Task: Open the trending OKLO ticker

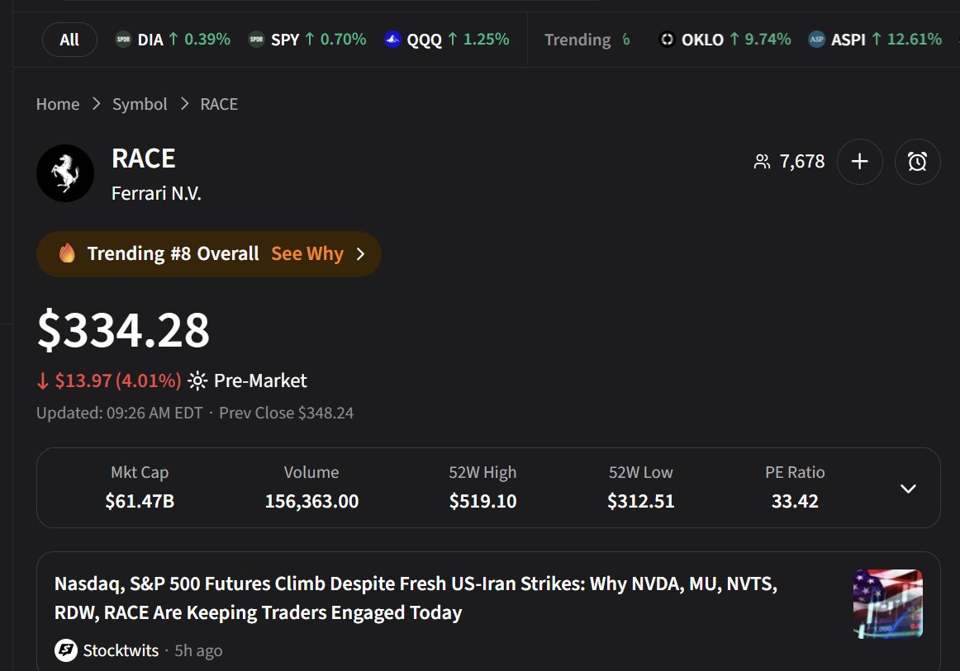Action: click(725, 40)
